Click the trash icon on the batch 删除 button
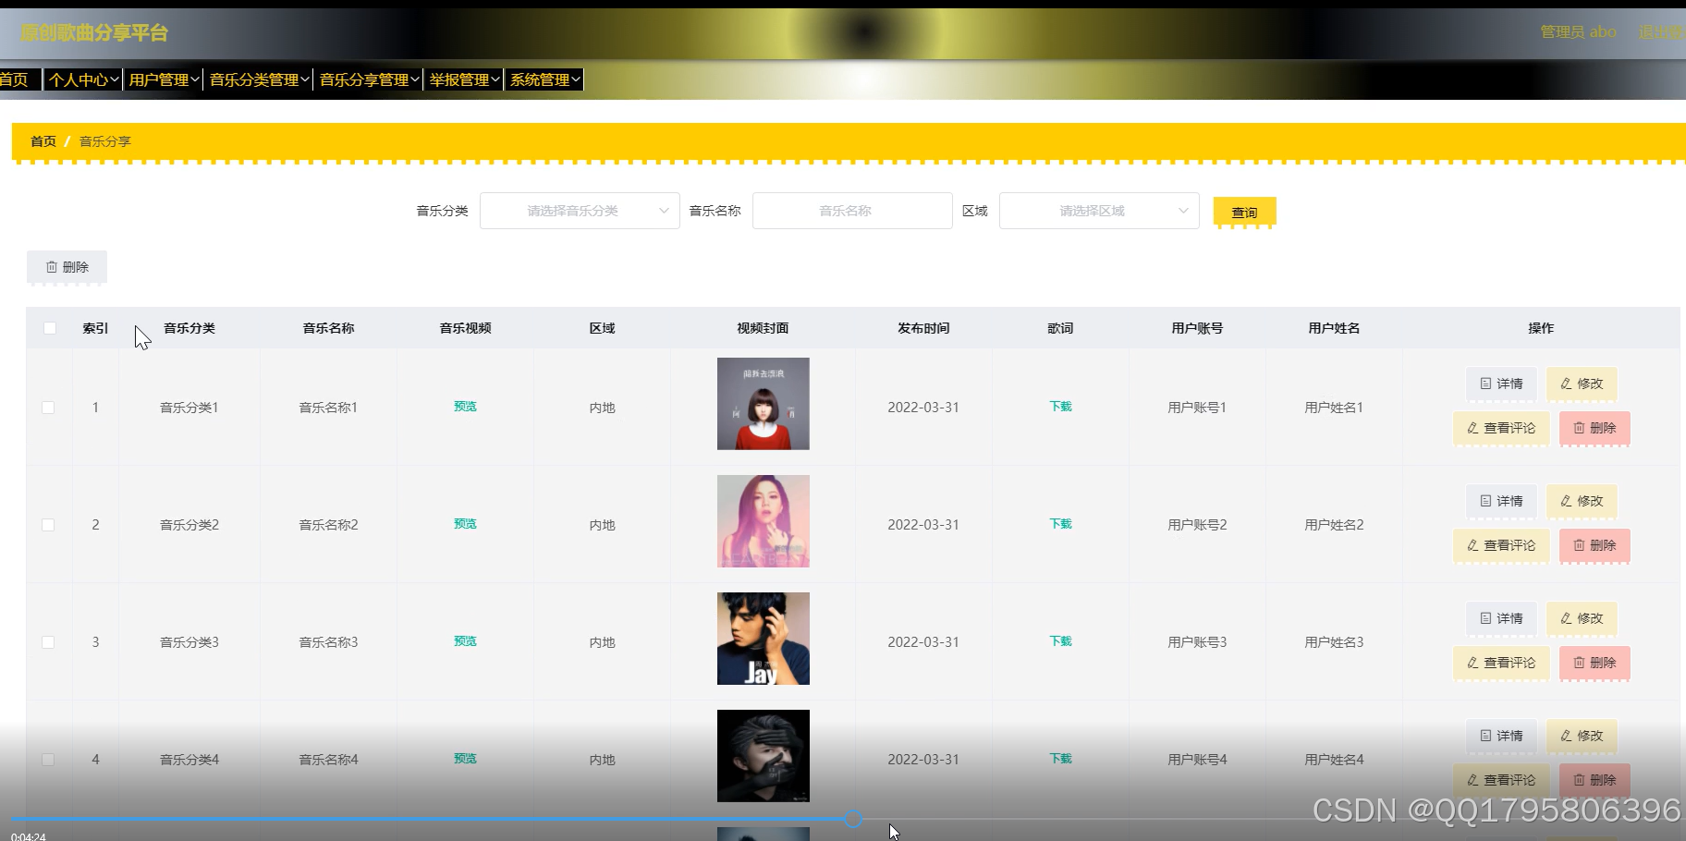The height and width of the screenshot is (841, 1686). pos(52,266)
